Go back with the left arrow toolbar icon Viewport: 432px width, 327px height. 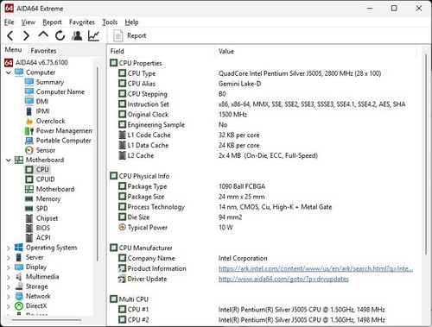(x=10, y=35)
